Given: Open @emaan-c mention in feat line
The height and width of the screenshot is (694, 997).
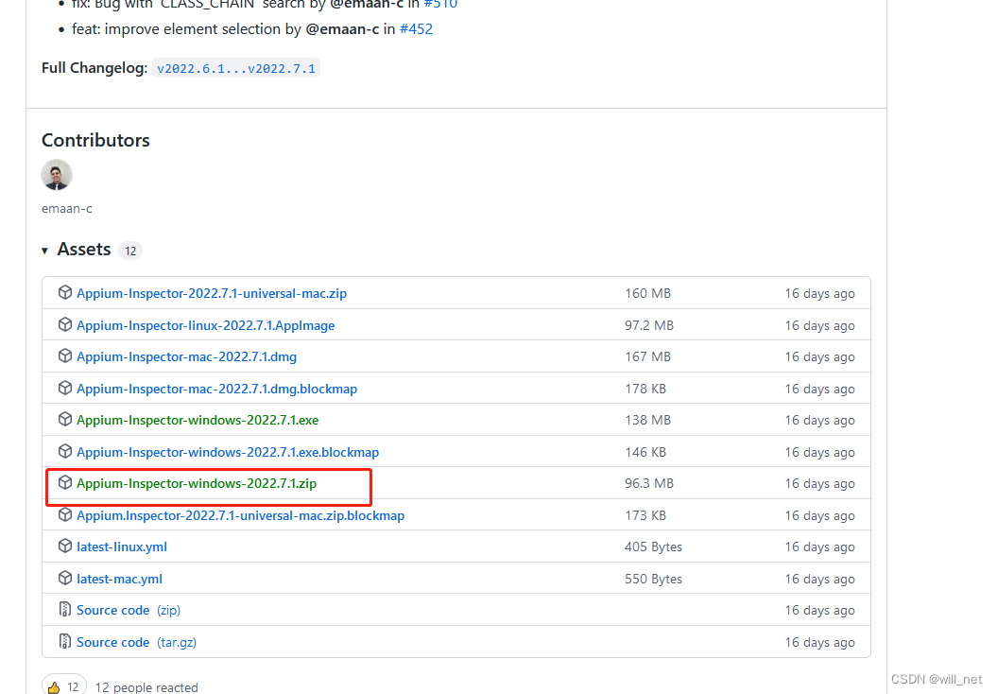Looking at the screenshot, I should [342, 29].
